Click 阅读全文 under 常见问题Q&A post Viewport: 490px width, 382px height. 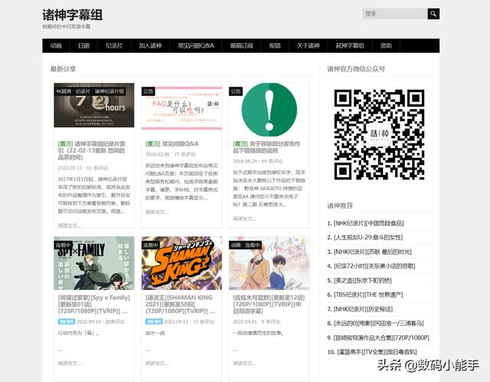pos(156,212)
